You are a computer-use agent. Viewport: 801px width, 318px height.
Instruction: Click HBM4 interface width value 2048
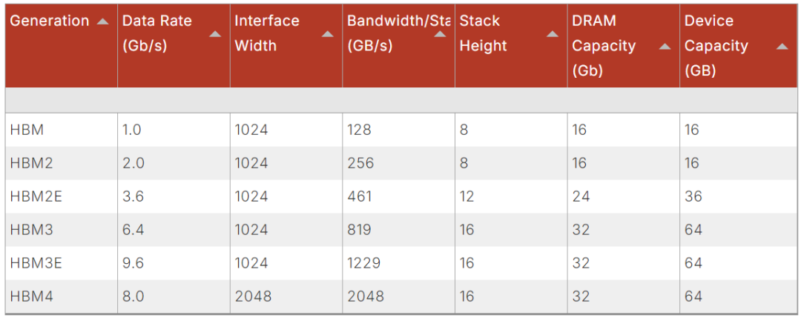(253, 297)
